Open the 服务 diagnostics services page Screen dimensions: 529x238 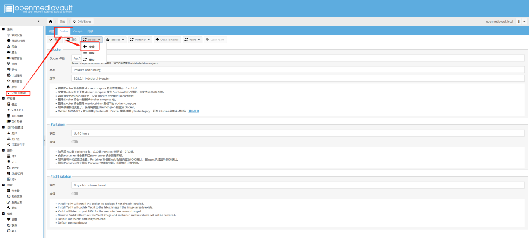[x=14, y=208]
